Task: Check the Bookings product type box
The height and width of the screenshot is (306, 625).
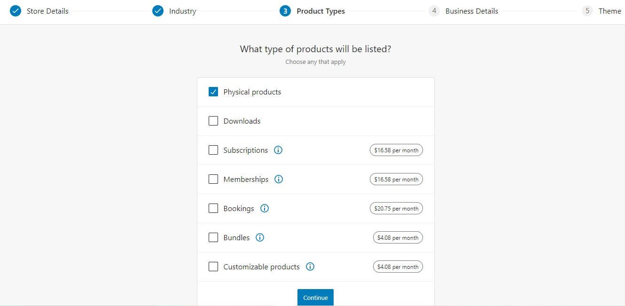Action: [x=213, y=209]
